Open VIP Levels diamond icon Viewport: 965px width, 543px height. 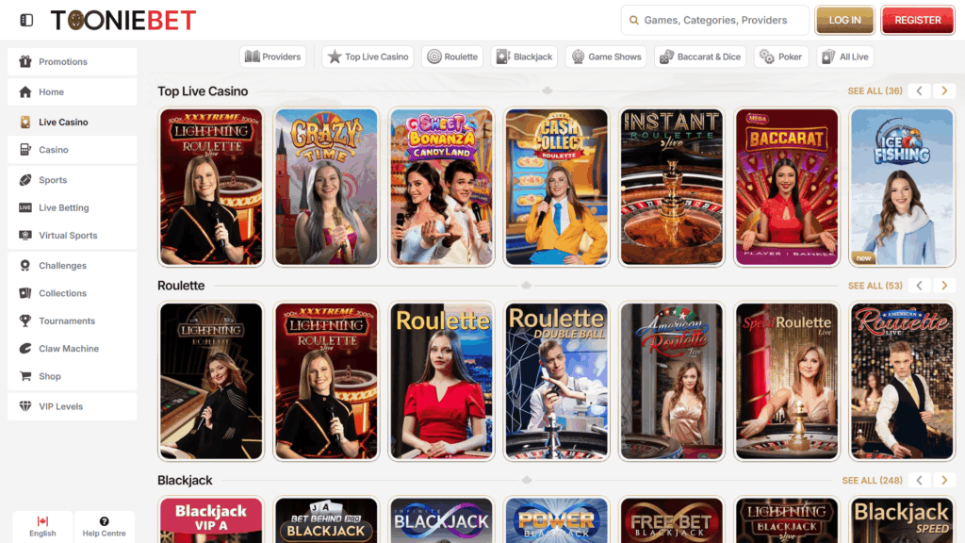click(x=25, y=406)
